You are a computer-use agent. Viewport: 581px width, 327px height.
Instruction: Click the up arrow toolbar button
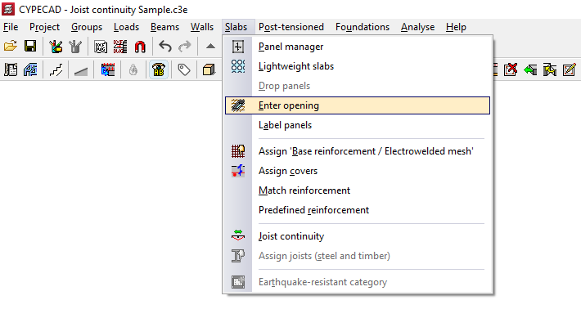[x=210, y=47]
